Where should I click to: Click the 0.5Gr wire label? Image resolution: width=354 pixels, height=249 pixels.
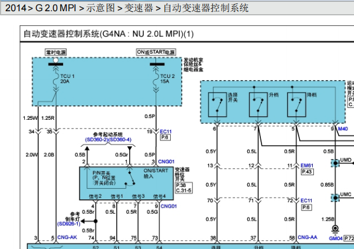(x=121, y=155)
